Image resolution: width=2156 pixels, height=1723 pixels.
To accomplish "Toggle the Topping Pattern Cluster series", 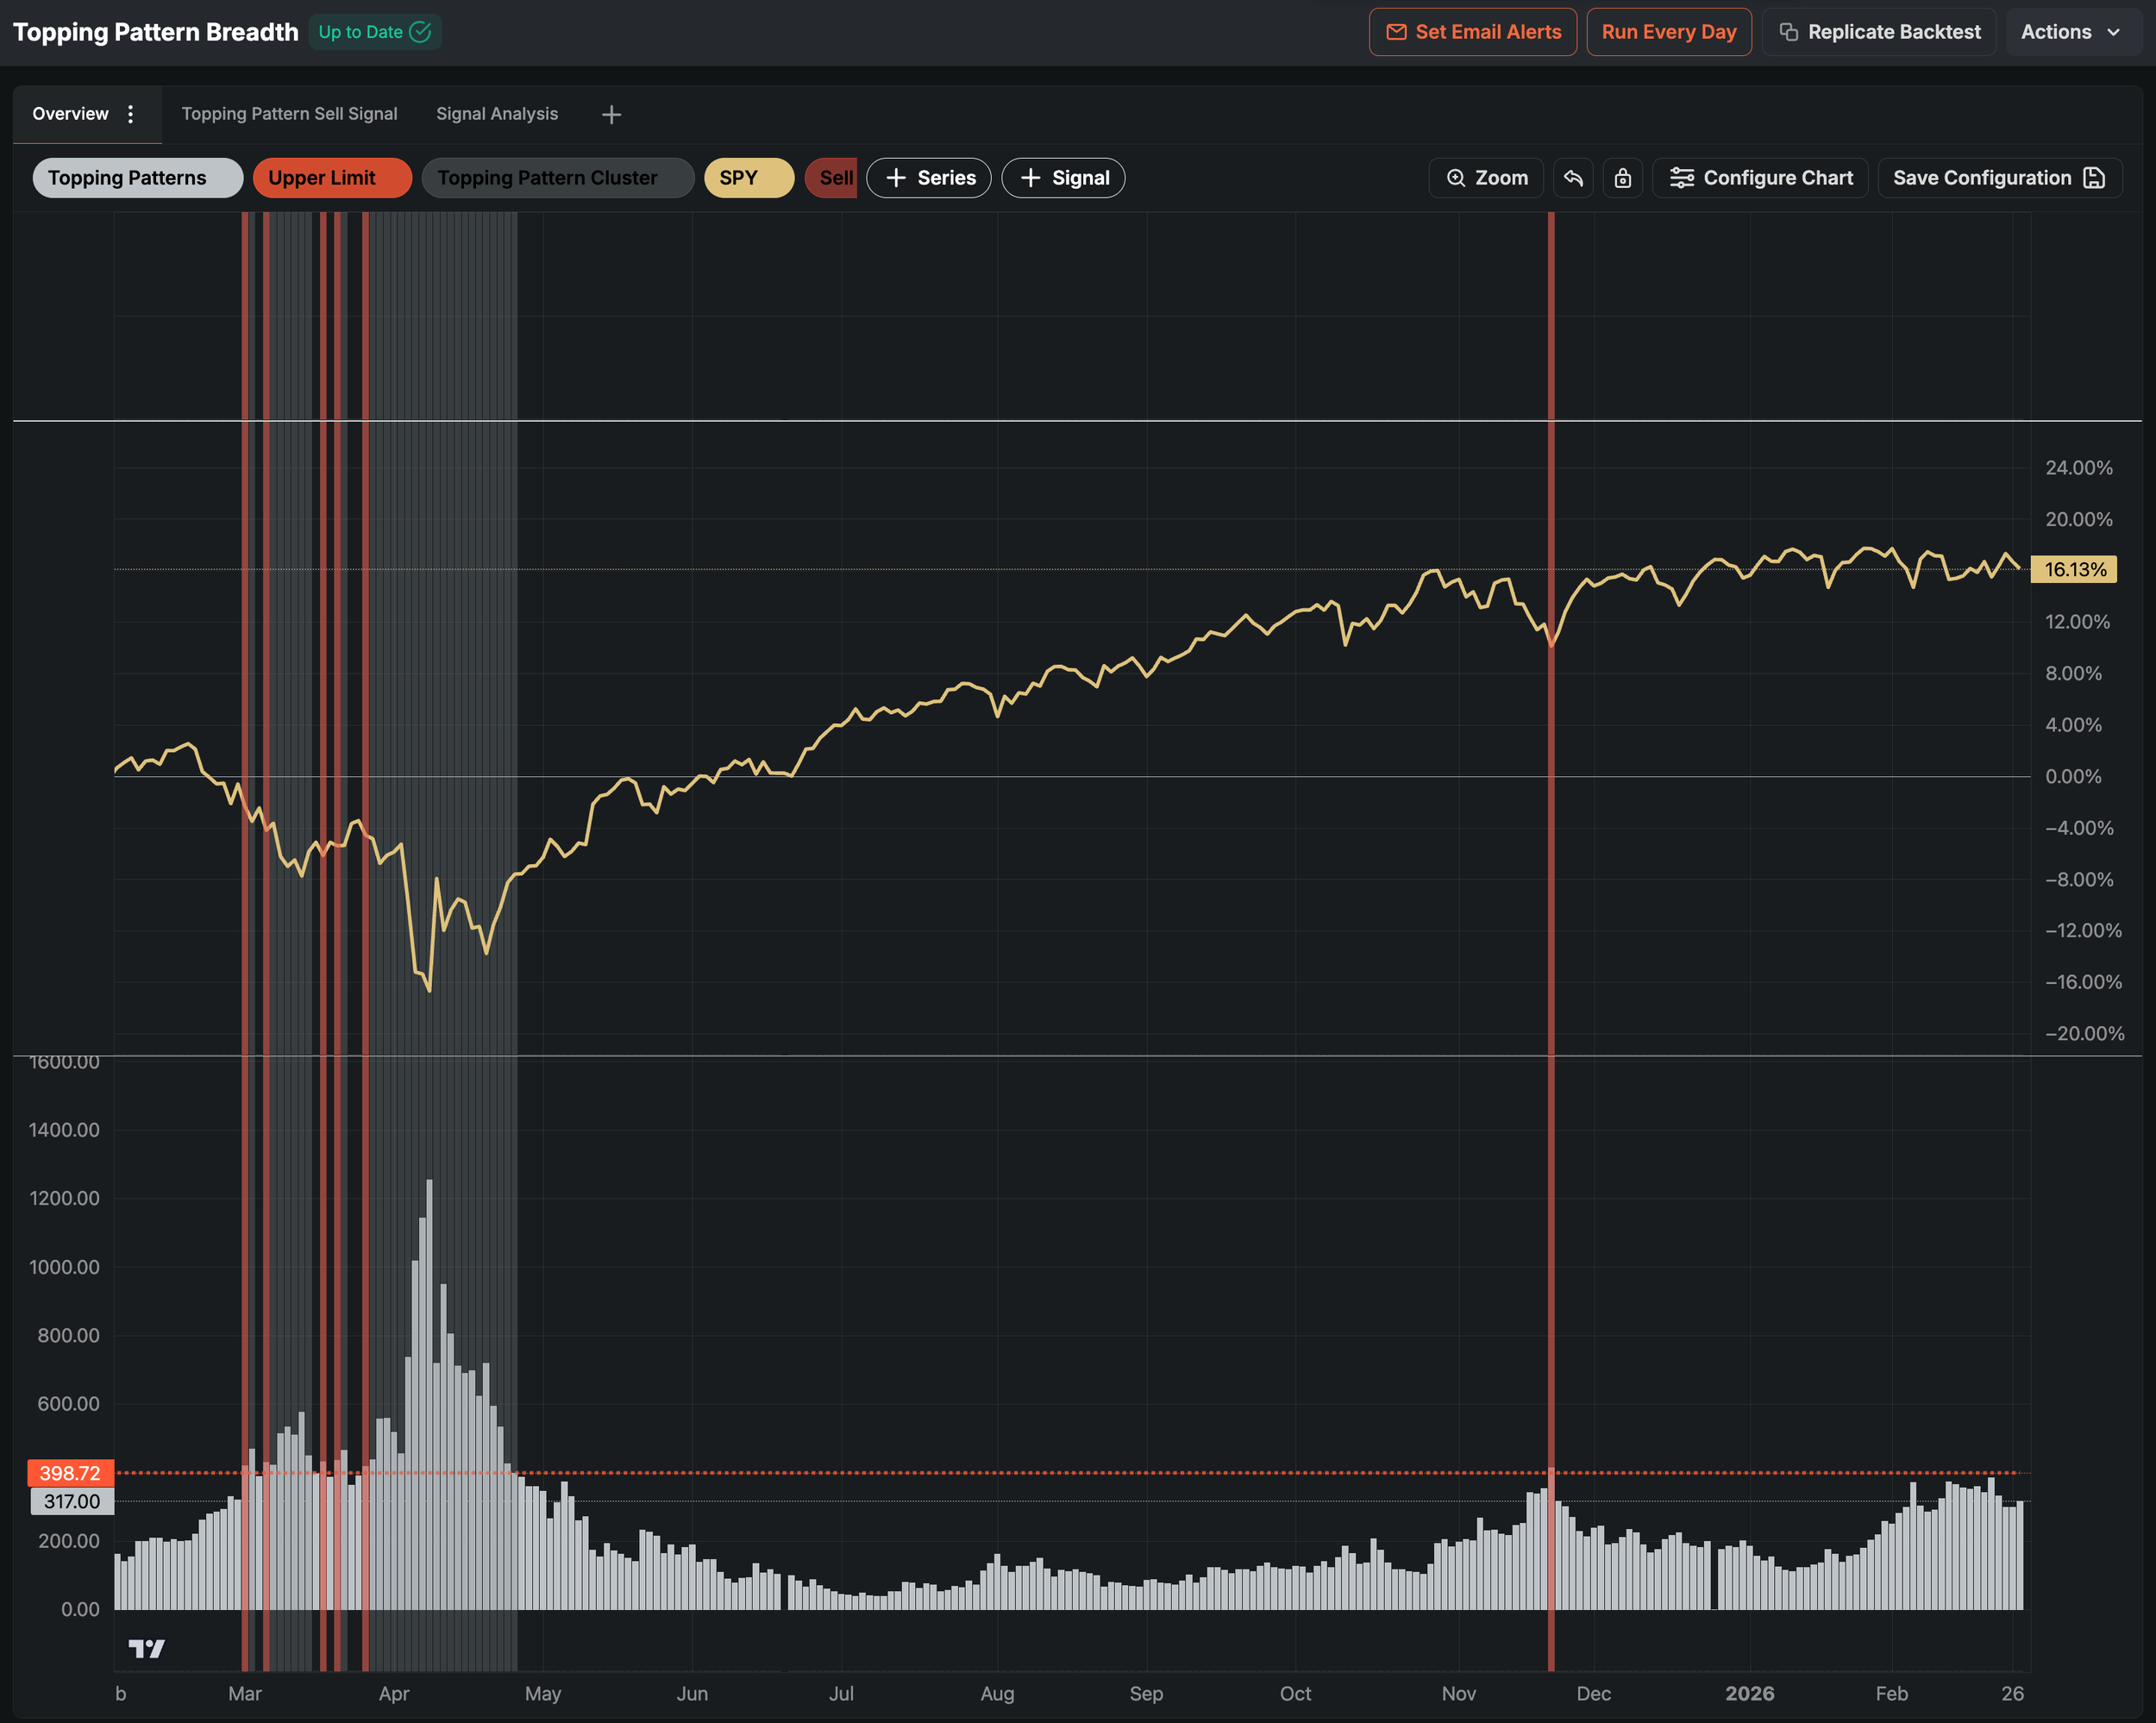I will [557, 178].
